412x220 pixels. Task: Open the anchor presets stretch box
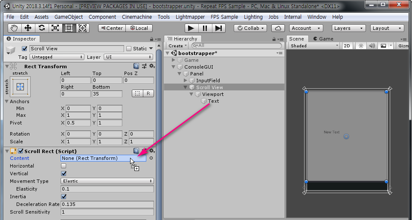click(x=20, y=87)
